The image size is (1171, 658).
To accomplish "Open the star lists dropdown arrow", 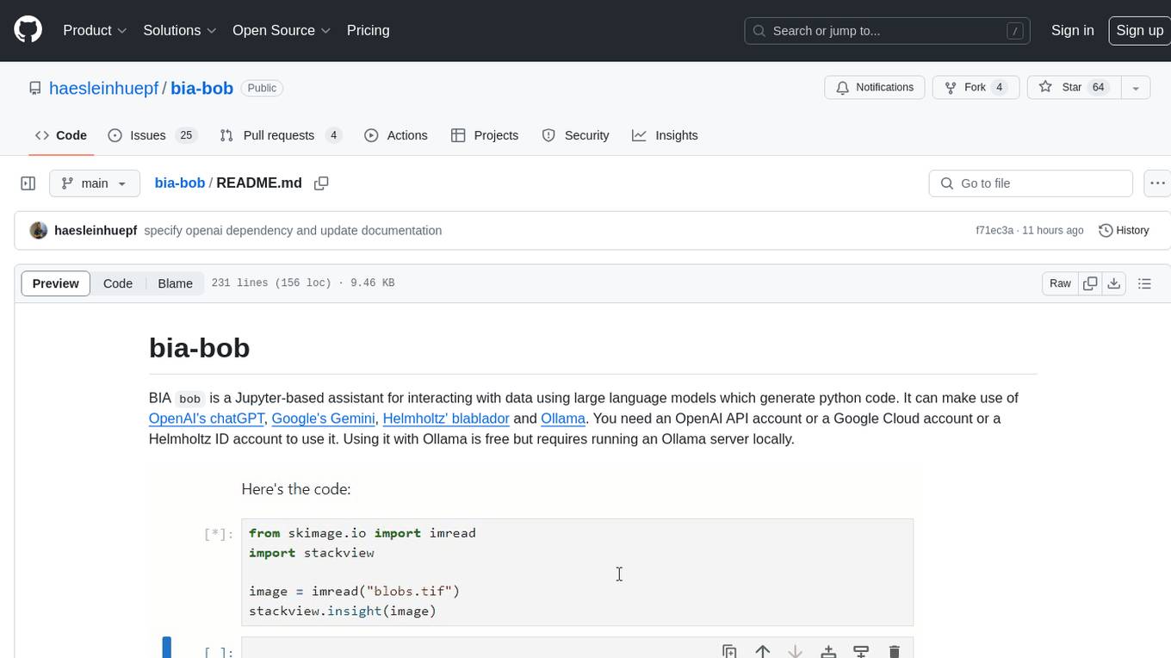I will [x=1136, y=88].
